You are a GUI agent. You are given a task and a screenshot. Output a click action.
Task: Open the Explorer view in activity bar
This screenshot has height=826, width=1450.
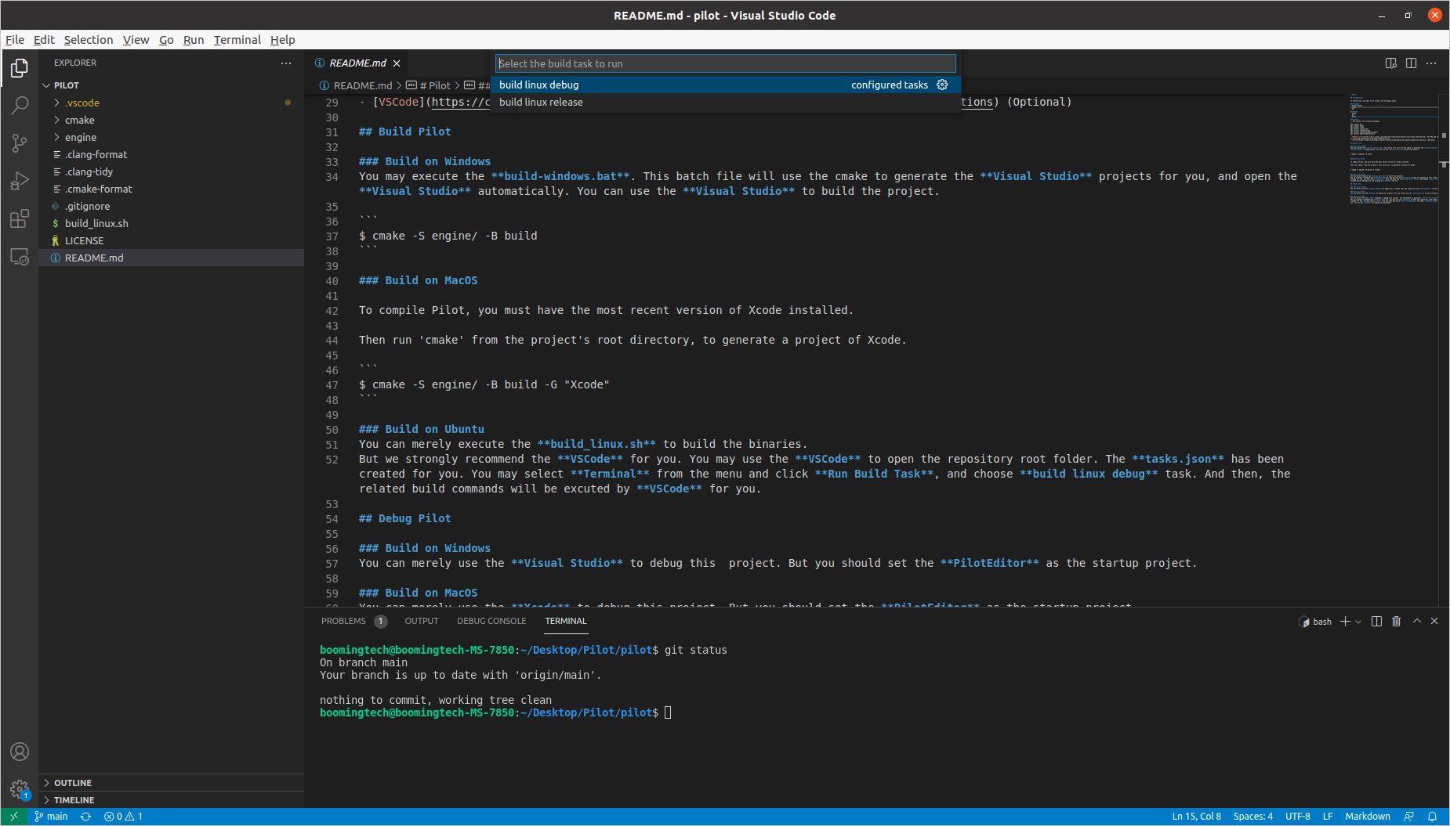click(x=20, y=68)
